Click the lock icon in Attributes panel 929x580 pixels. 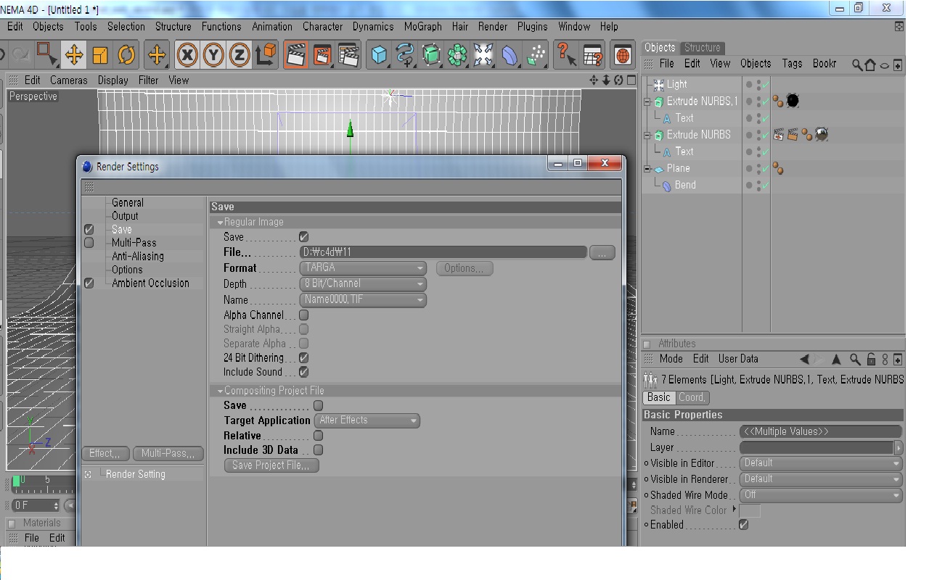click(x=872, y=360)
